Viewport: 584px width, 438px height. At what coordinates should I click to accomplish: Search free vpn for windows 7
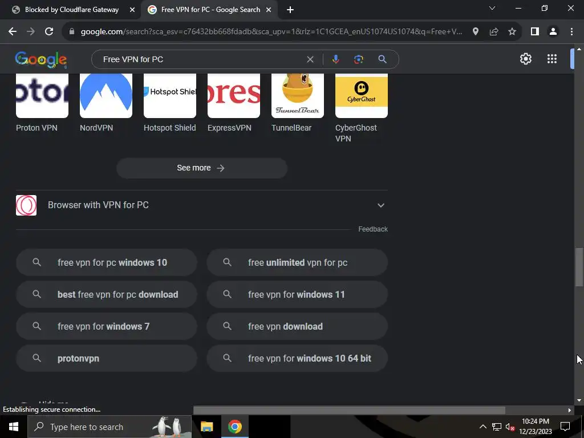106,327
